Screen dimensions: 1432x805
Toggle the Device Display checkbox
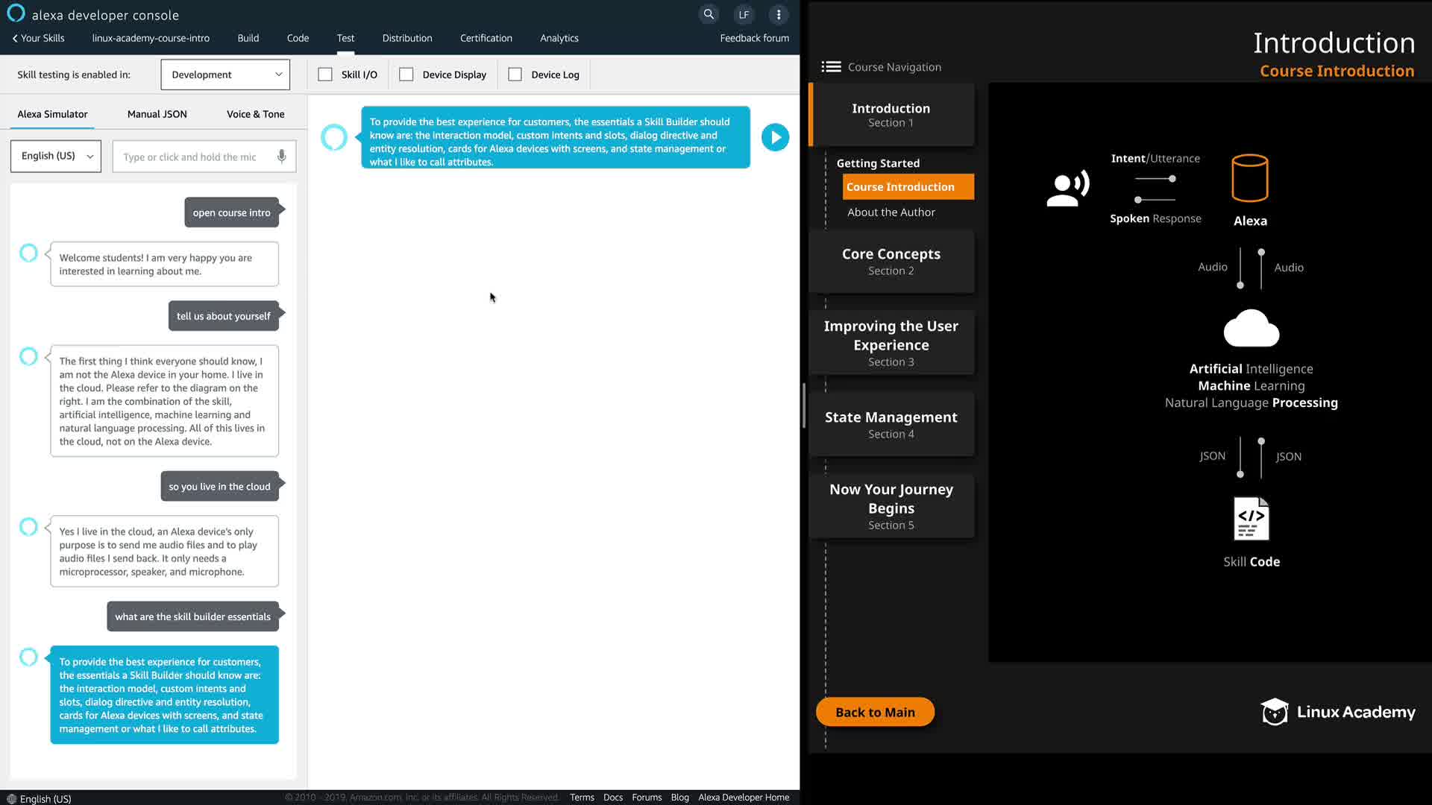pos(406,75)
